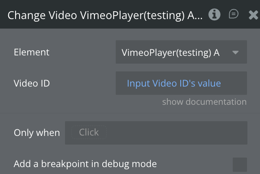Click the 'Only when' label
Viewport: 260px width, 174px height.
point(37,132)
